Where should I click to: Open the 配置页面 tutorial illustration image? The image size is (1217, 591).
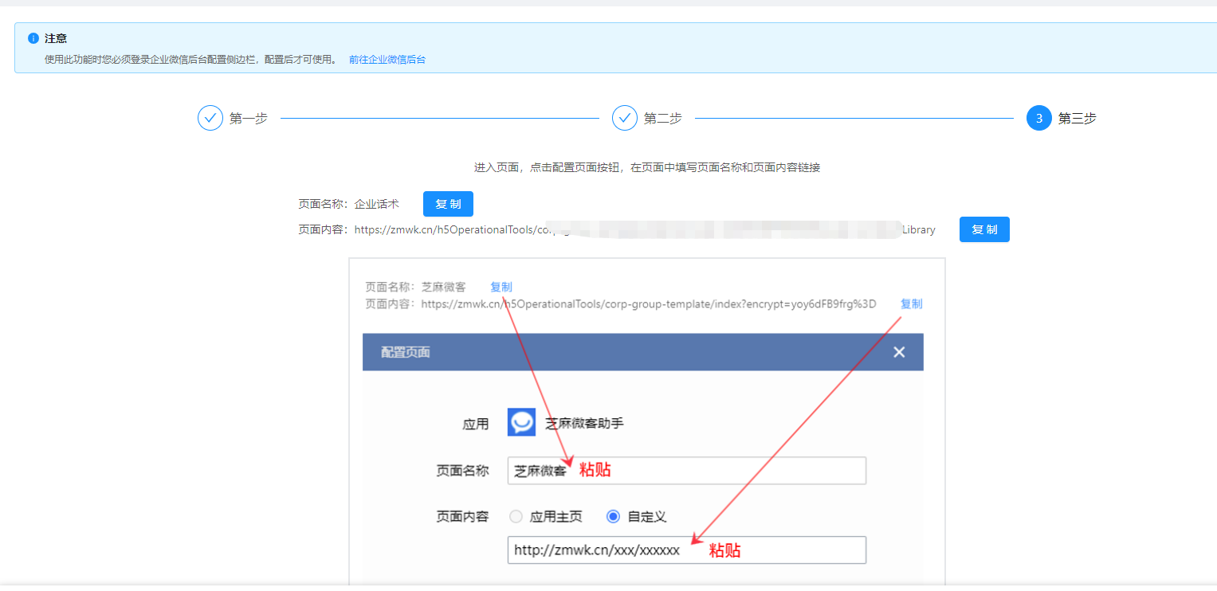[x=647, y=422]
